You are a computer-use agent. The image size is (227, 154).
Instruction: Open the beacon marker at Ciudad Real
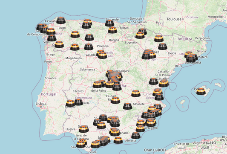coord(115,100)
